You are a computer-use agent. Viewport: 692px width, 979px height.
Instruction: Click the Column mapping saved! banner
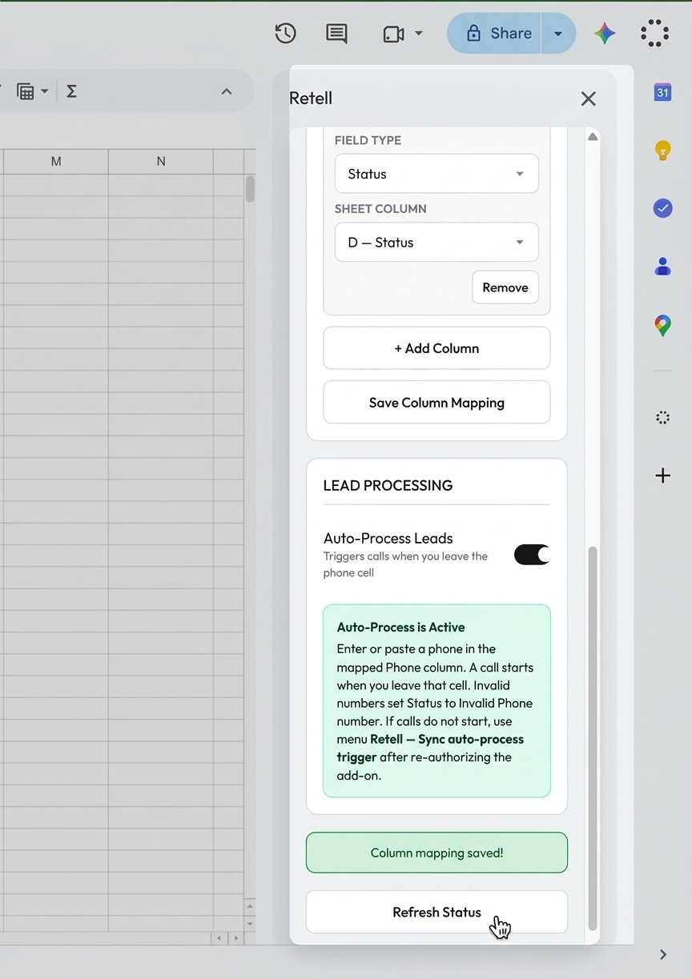coord(437,853)
